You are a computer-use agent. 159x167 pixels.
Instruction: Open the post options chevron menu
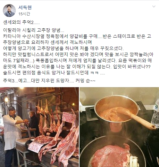pos(154,7)
